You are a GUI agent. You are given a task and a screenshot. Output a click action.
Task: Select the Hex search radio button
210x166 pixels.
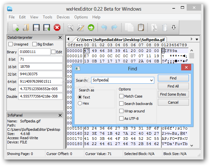[80, 103]
